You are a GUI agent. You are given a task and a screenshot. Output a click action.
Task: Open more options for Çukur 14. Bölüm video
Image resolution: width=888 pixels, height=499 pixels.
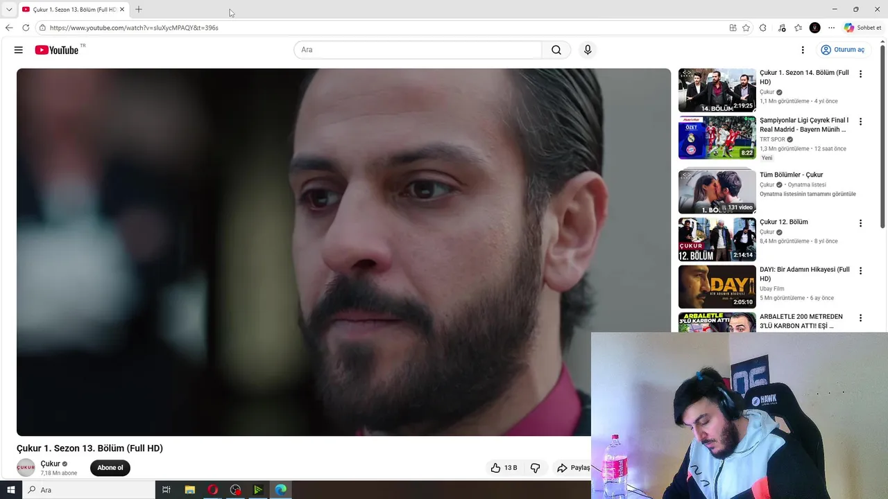coord(860,74)
